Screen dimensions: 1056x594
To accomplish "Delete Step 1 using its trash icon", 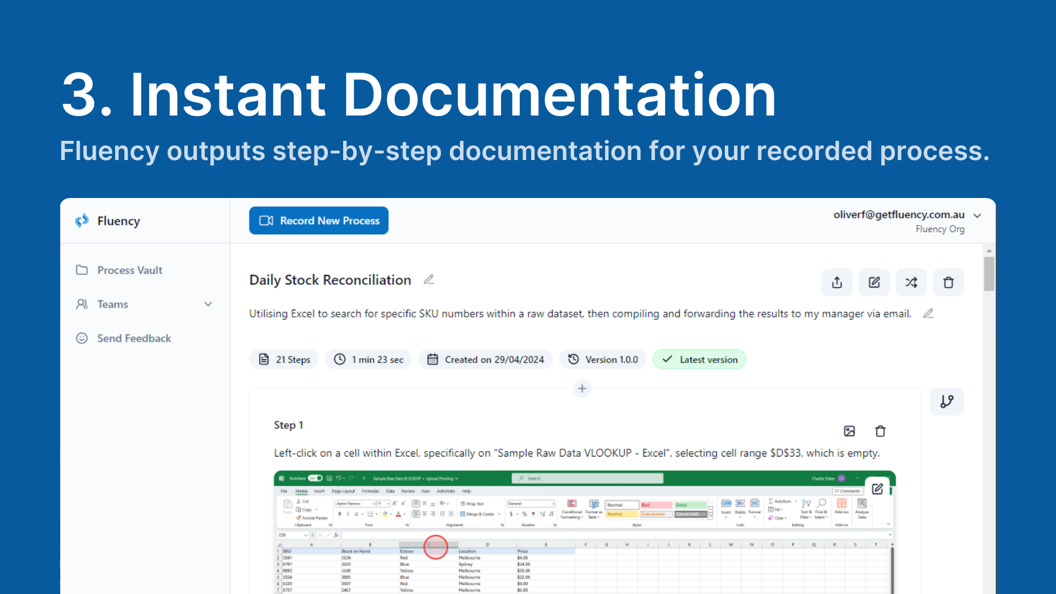I will (880, 431).
